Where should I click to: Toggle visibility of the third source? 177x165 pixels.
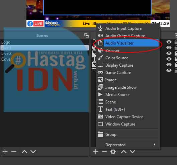coord(169,53)
